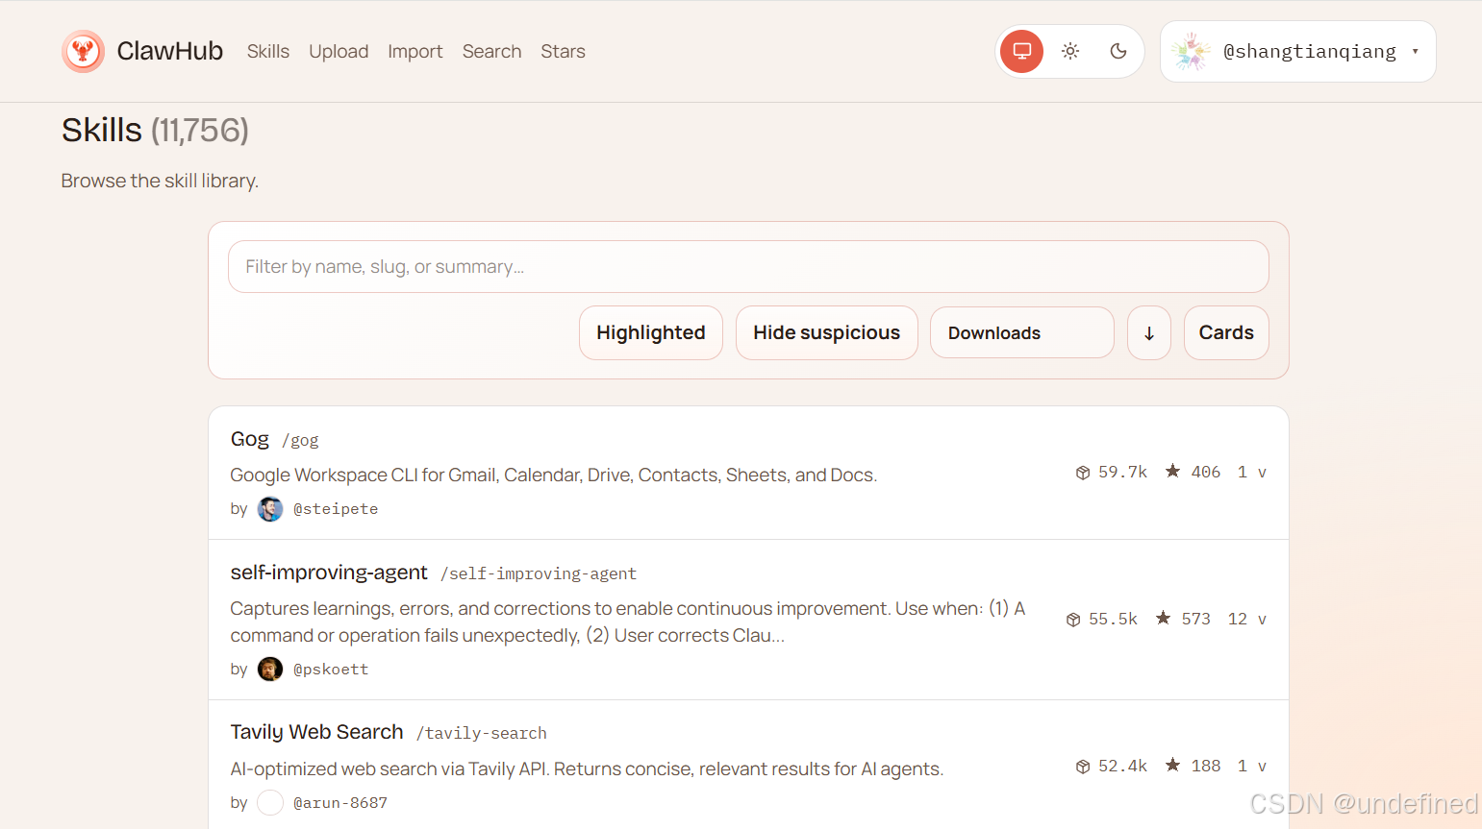
Task: Toggle the Highlighted filter
Action: (651, 332)
